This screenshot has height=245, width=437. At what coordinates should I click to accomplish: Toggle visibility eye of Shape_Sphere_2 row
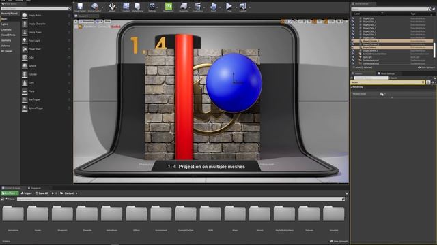[x=353, y=51]
